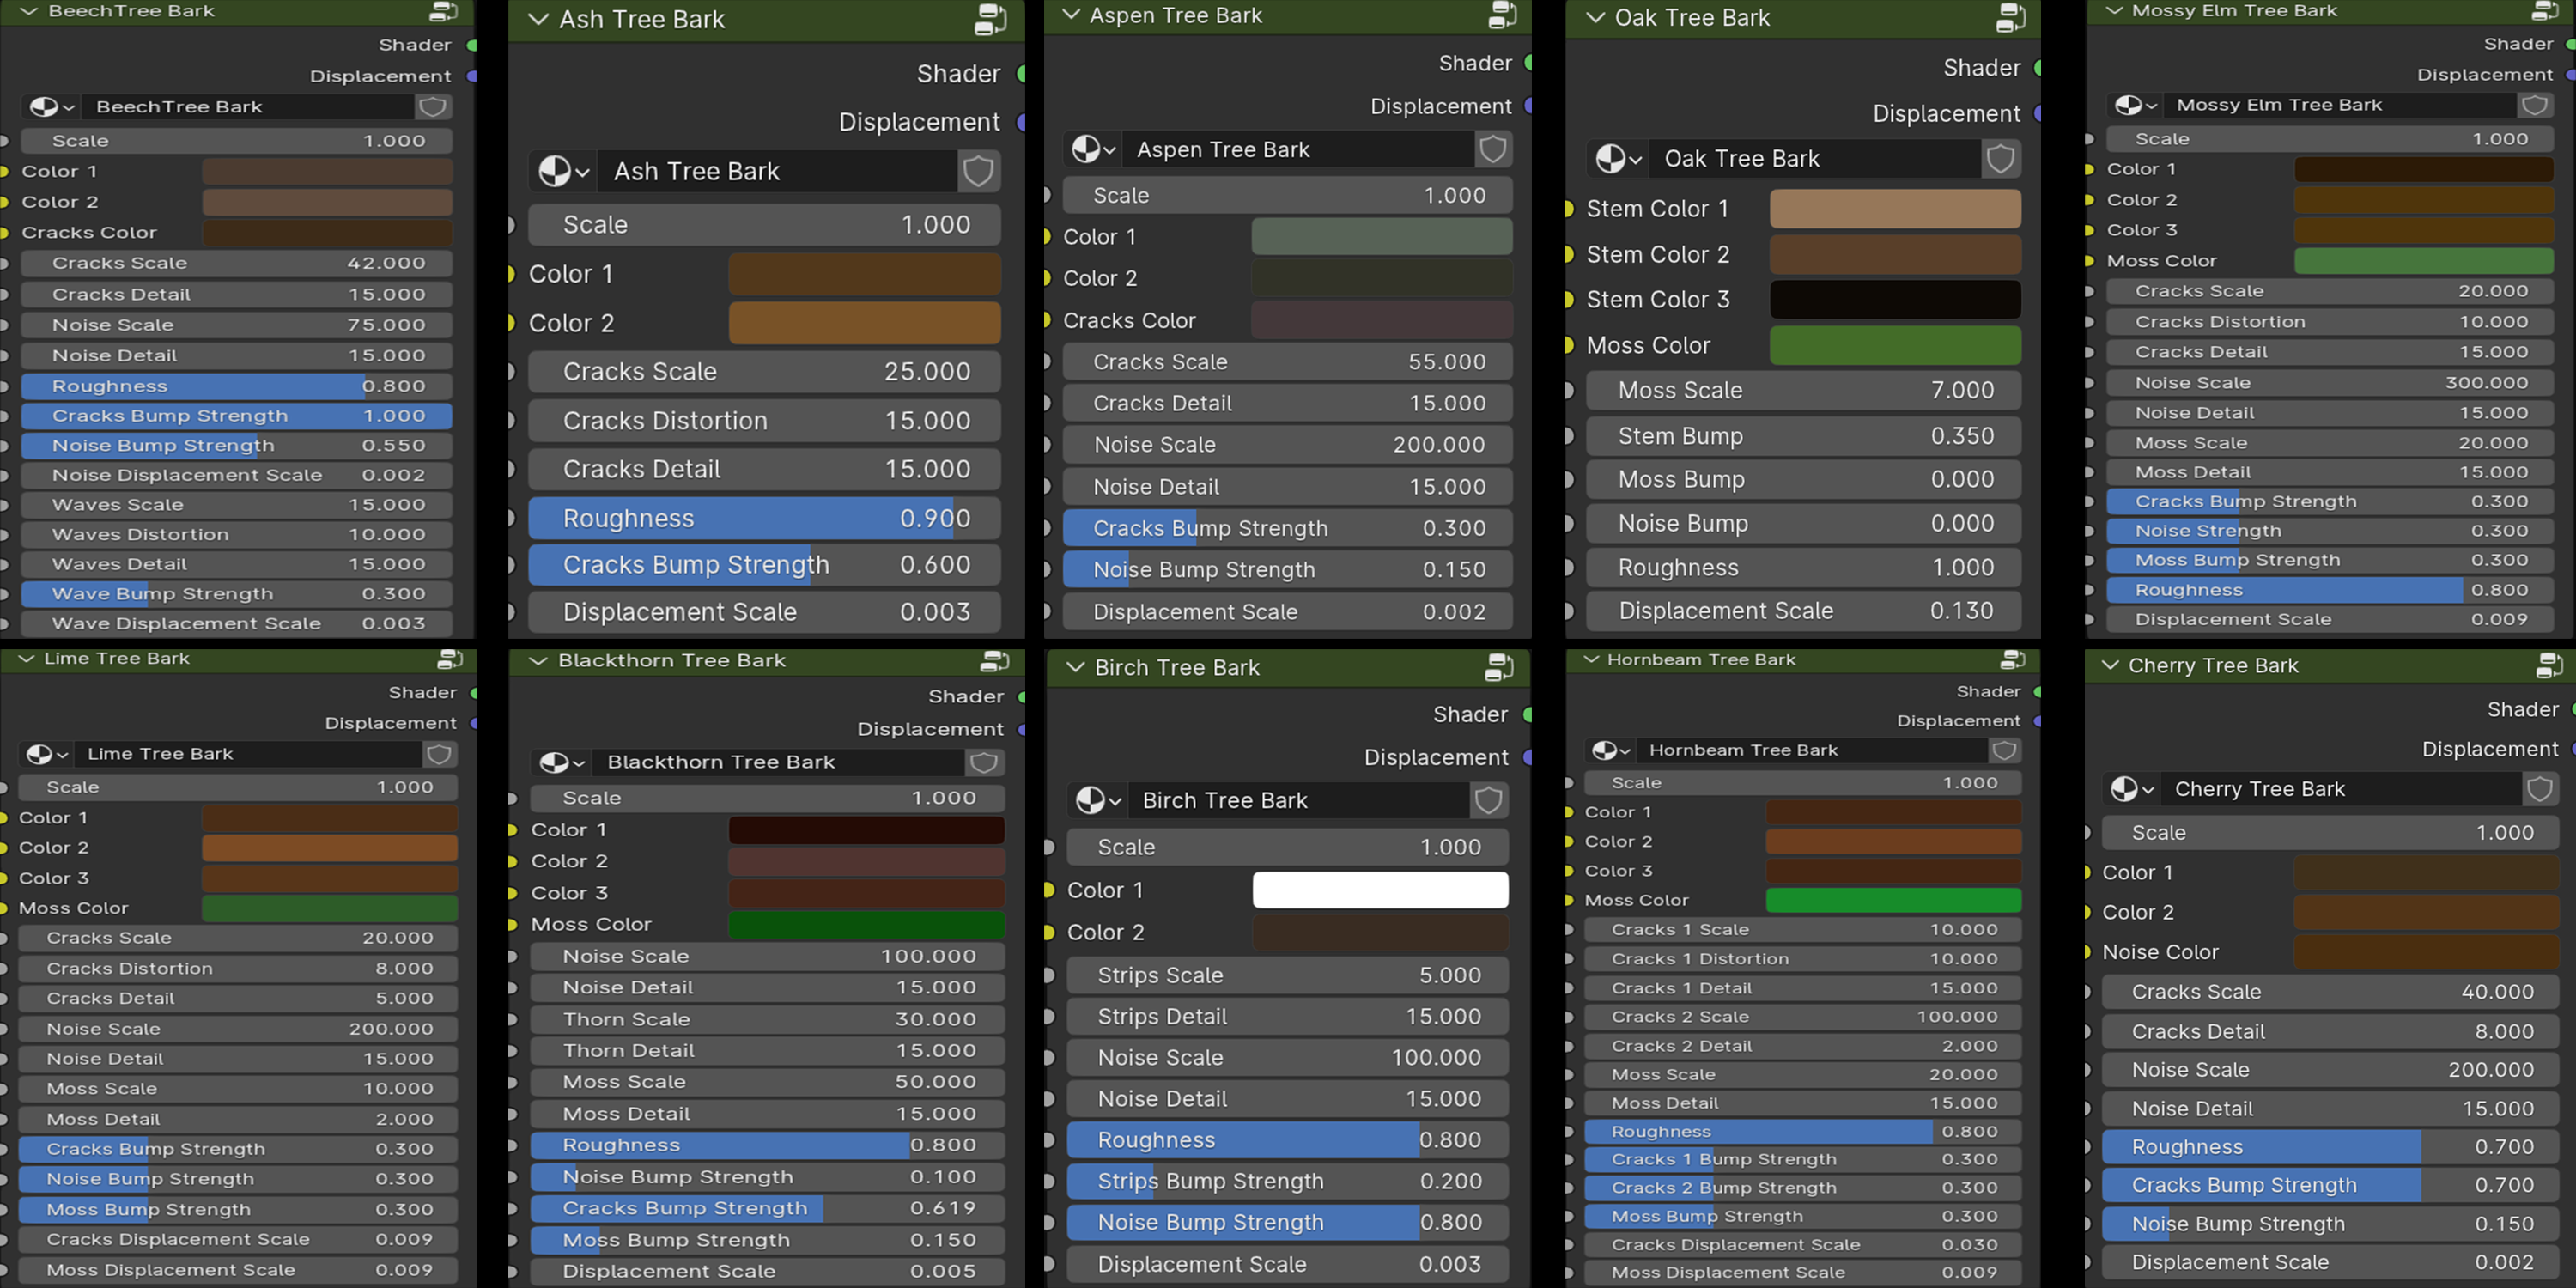Collapse the Blackthorn Tree Bark node
Image resolution: width=2576 pixels, height=1288 pixels.
[x=538, y=660]
